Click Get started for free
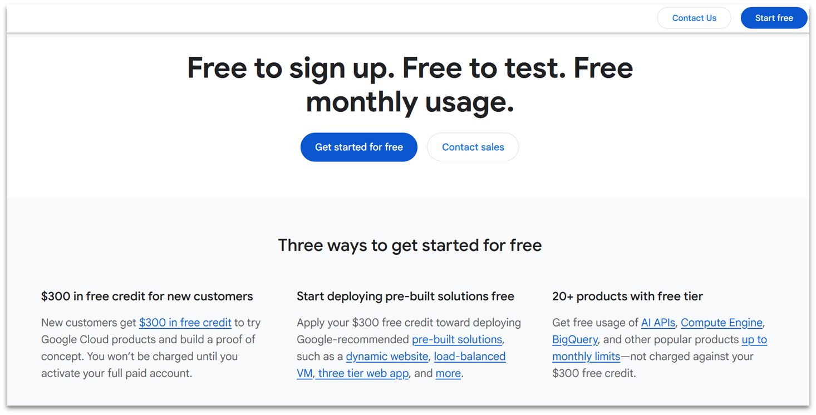The width and height of the screenshot is (816, 415). tap(358, 147)
